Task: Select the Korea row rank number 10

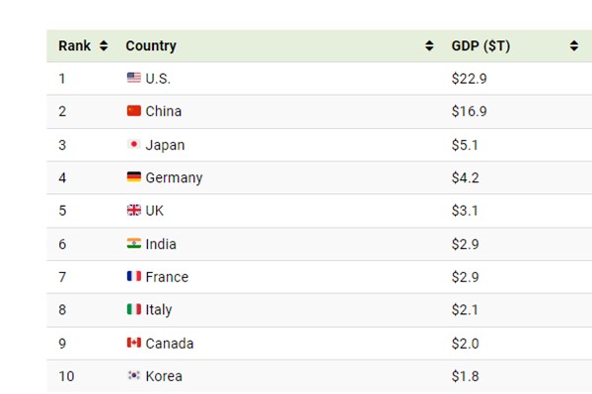Action: 66,376
